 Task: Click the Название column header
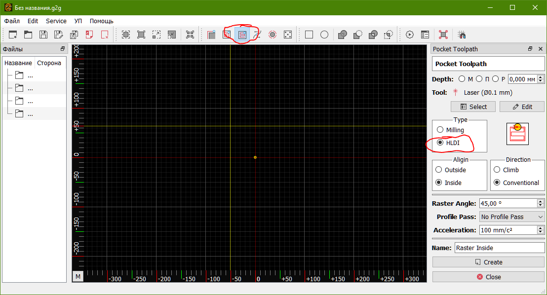coord(18,63)
